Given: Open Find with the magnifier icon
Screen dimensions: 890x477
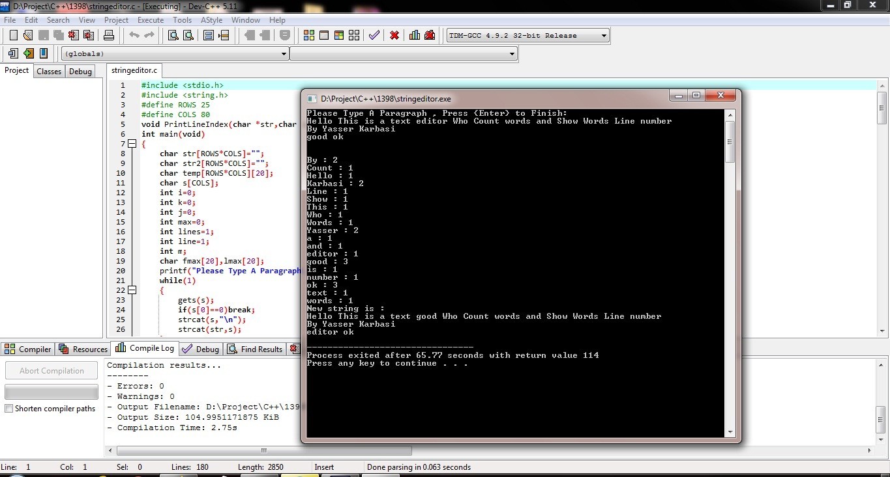Looking at the screenshot, I should 173,35.
